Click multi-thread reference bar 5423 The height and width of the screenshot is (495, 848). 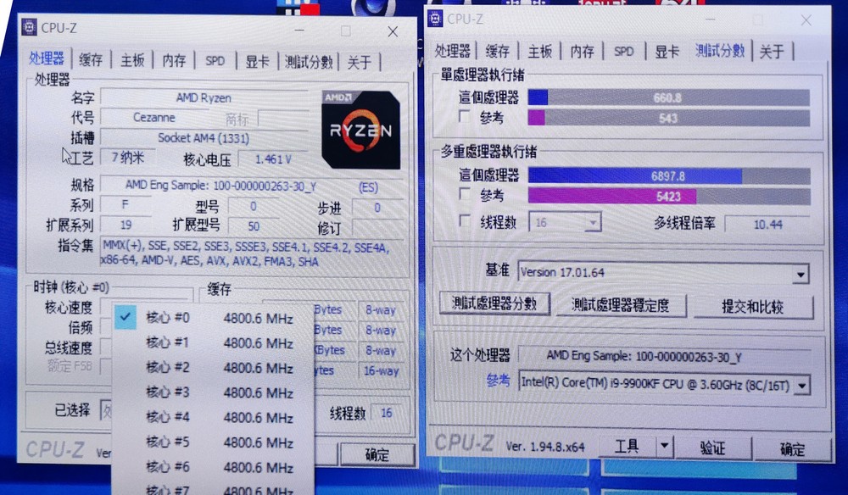point(669,196)
